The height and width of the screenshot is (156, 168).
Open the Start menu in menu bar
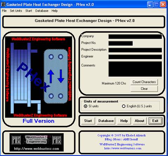coord(29,11)
